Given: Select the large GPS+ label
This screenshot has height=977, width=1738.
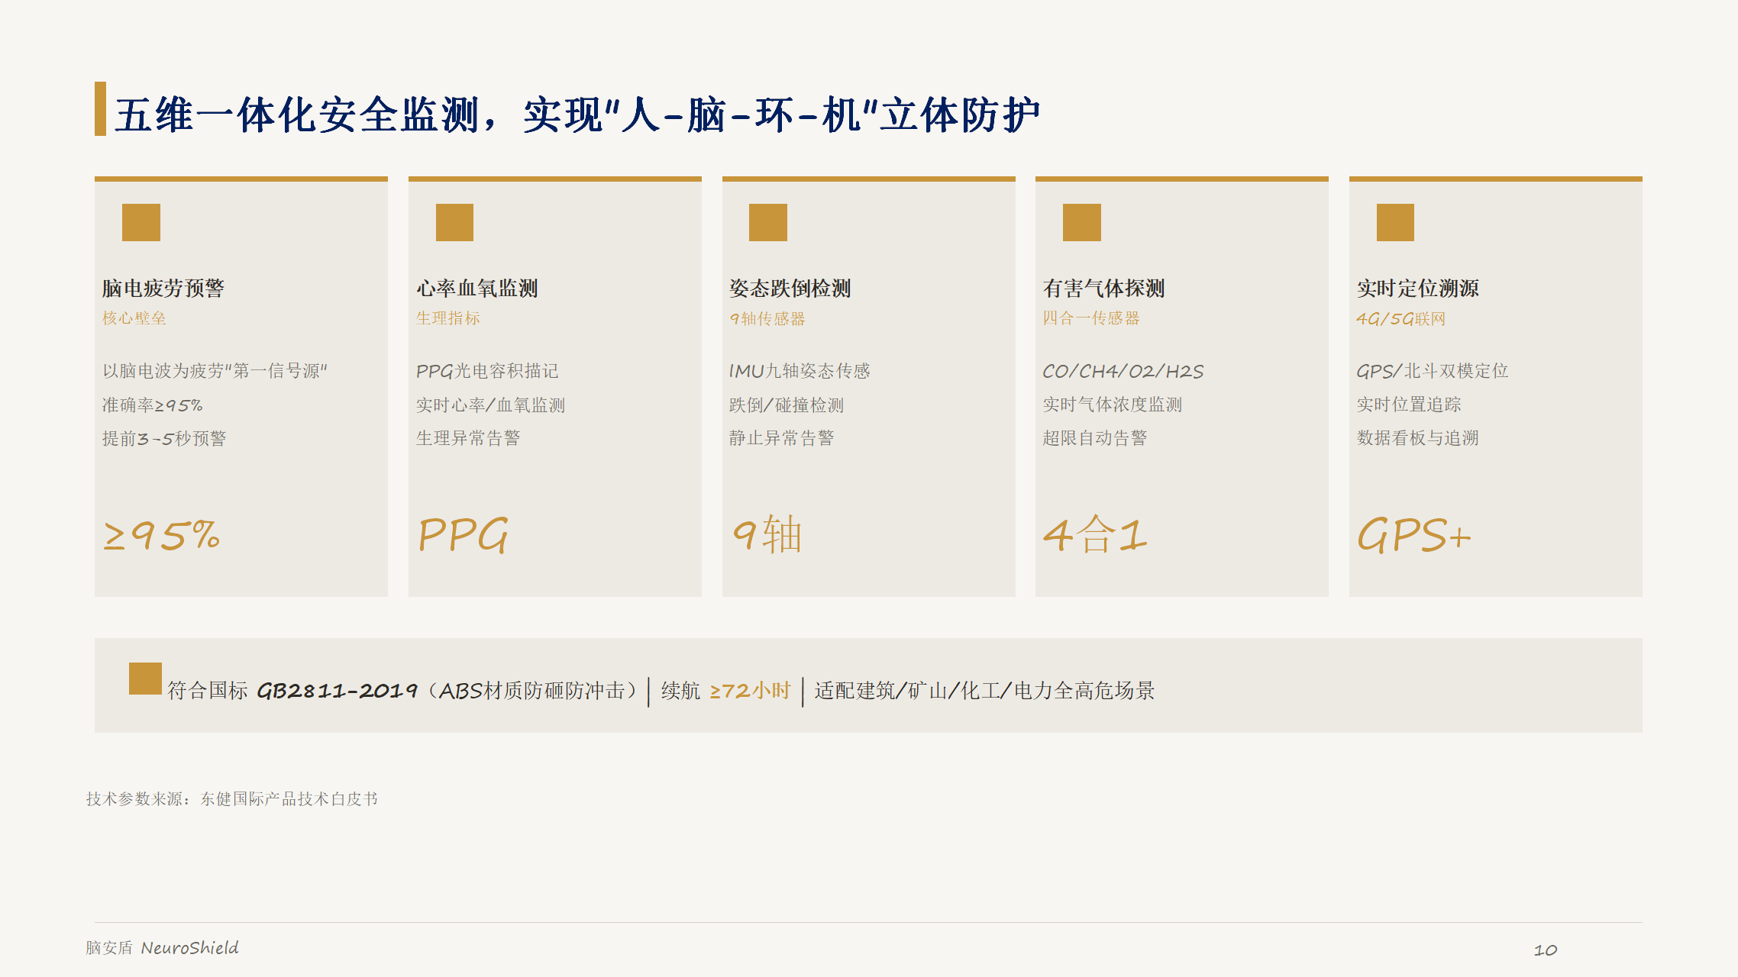Looking at the screenshot, I should click(1414, 535).
